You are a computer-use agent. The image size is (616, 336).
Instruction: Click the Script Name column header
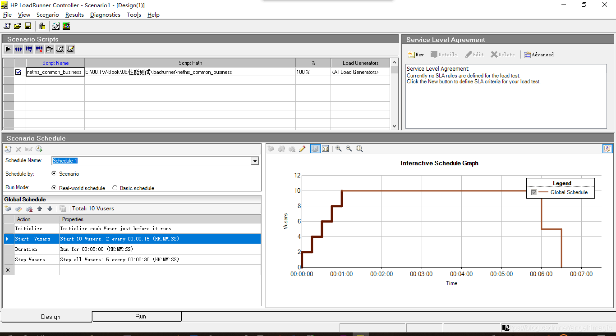pyautogui.click(x=55, y=63)
